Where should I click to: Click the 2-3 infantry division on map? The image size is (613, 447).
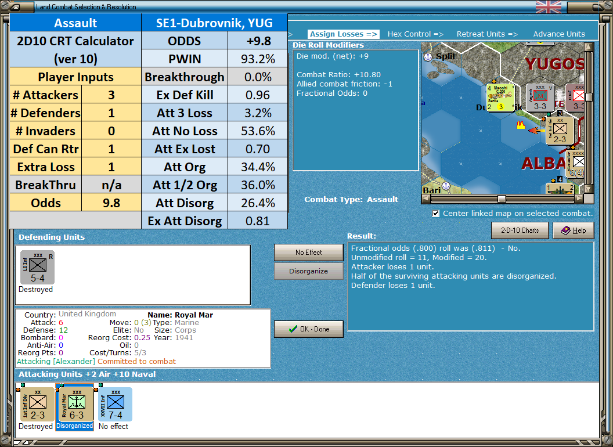560,131
